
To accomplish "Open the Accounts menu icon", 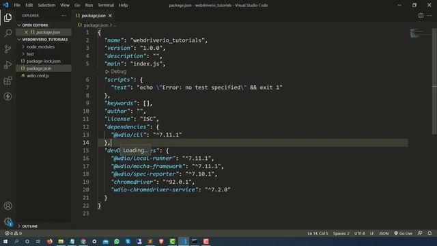I will (x=8, y=206).
